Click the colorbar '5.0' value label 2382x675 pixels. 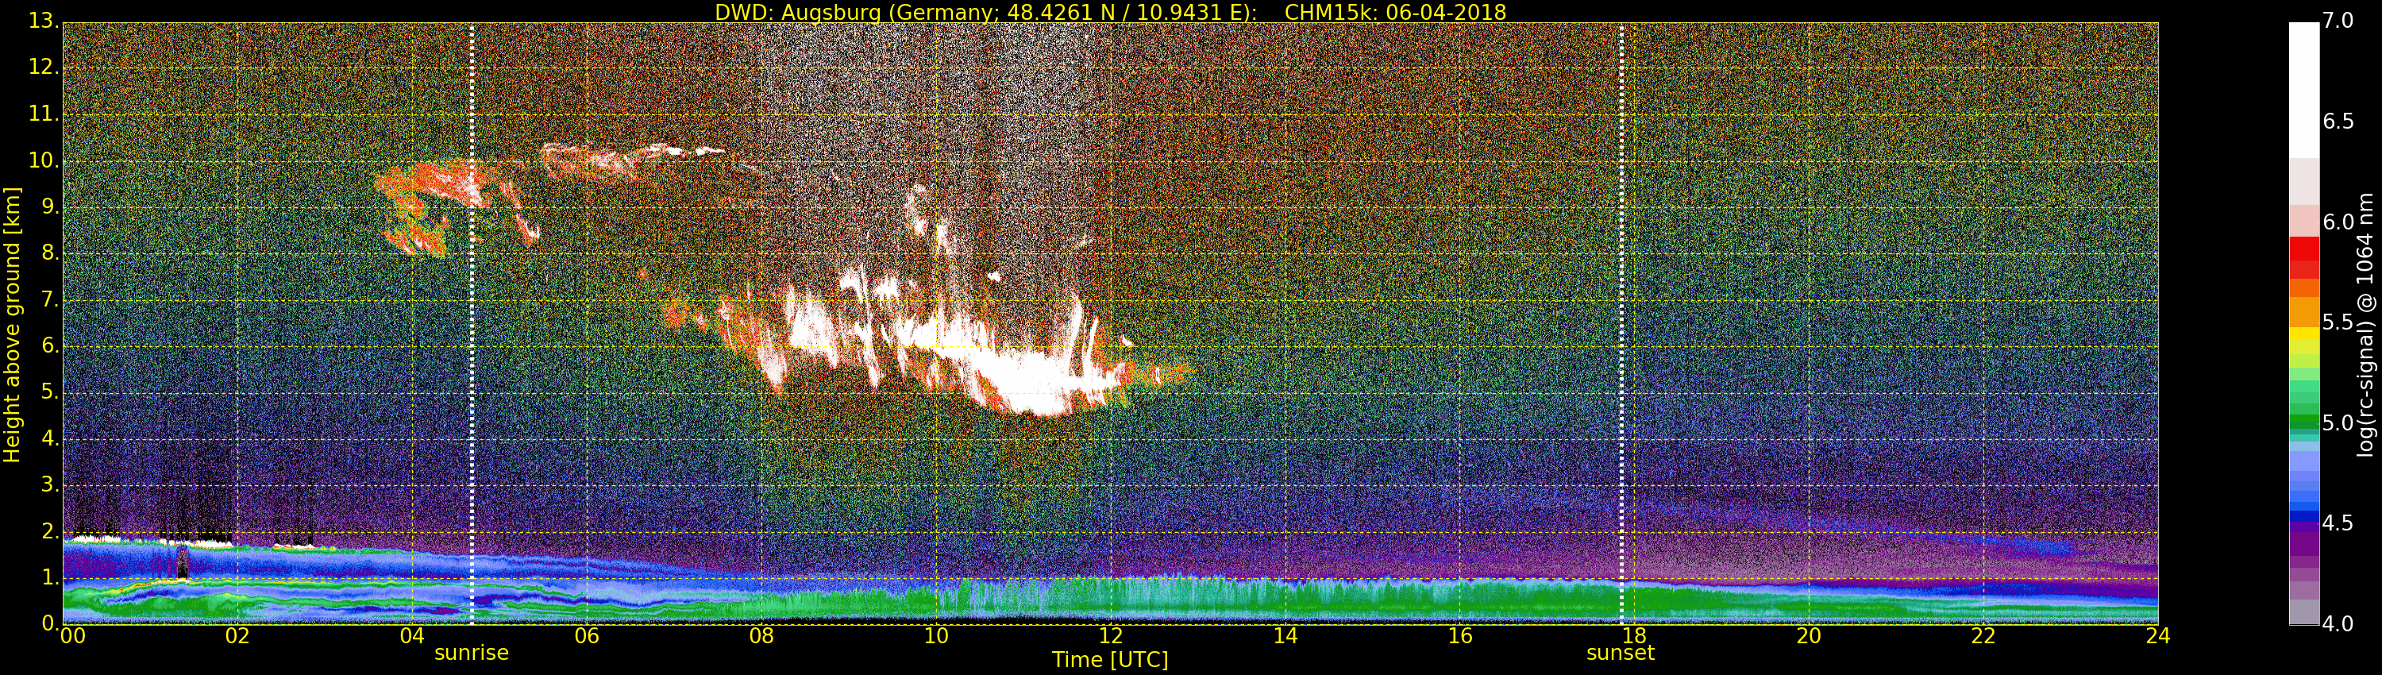(x=2338, y=422)
